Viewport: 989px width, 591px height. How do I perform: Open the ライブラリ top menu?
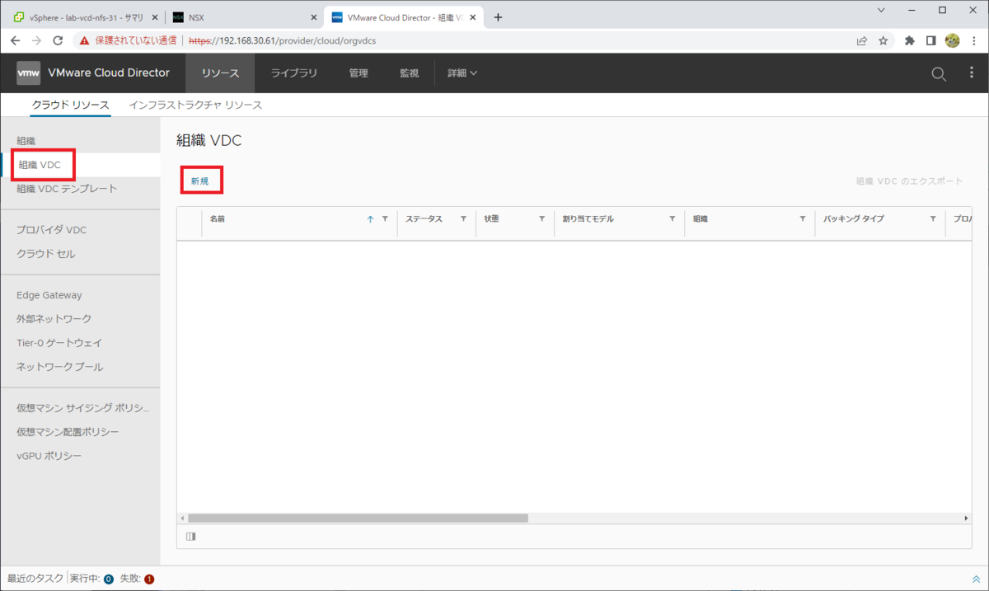pos(294,73)
